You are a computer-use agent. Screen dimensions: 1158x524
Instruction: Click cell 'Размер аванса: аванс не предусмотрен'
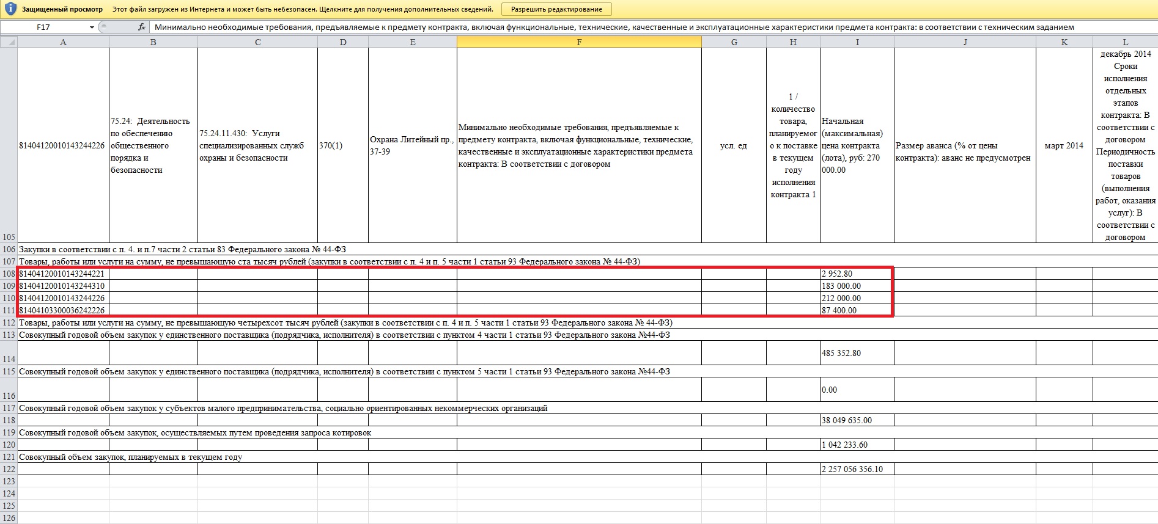tap(965, 145)
